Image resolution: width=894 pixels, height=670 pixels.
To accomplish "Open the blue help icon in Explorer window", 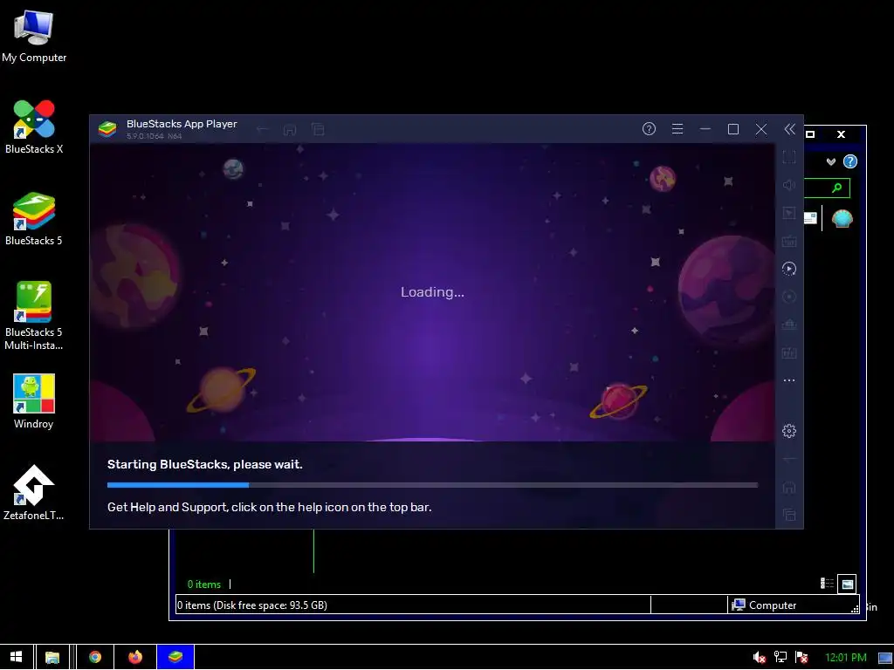I will pos(850,161).
